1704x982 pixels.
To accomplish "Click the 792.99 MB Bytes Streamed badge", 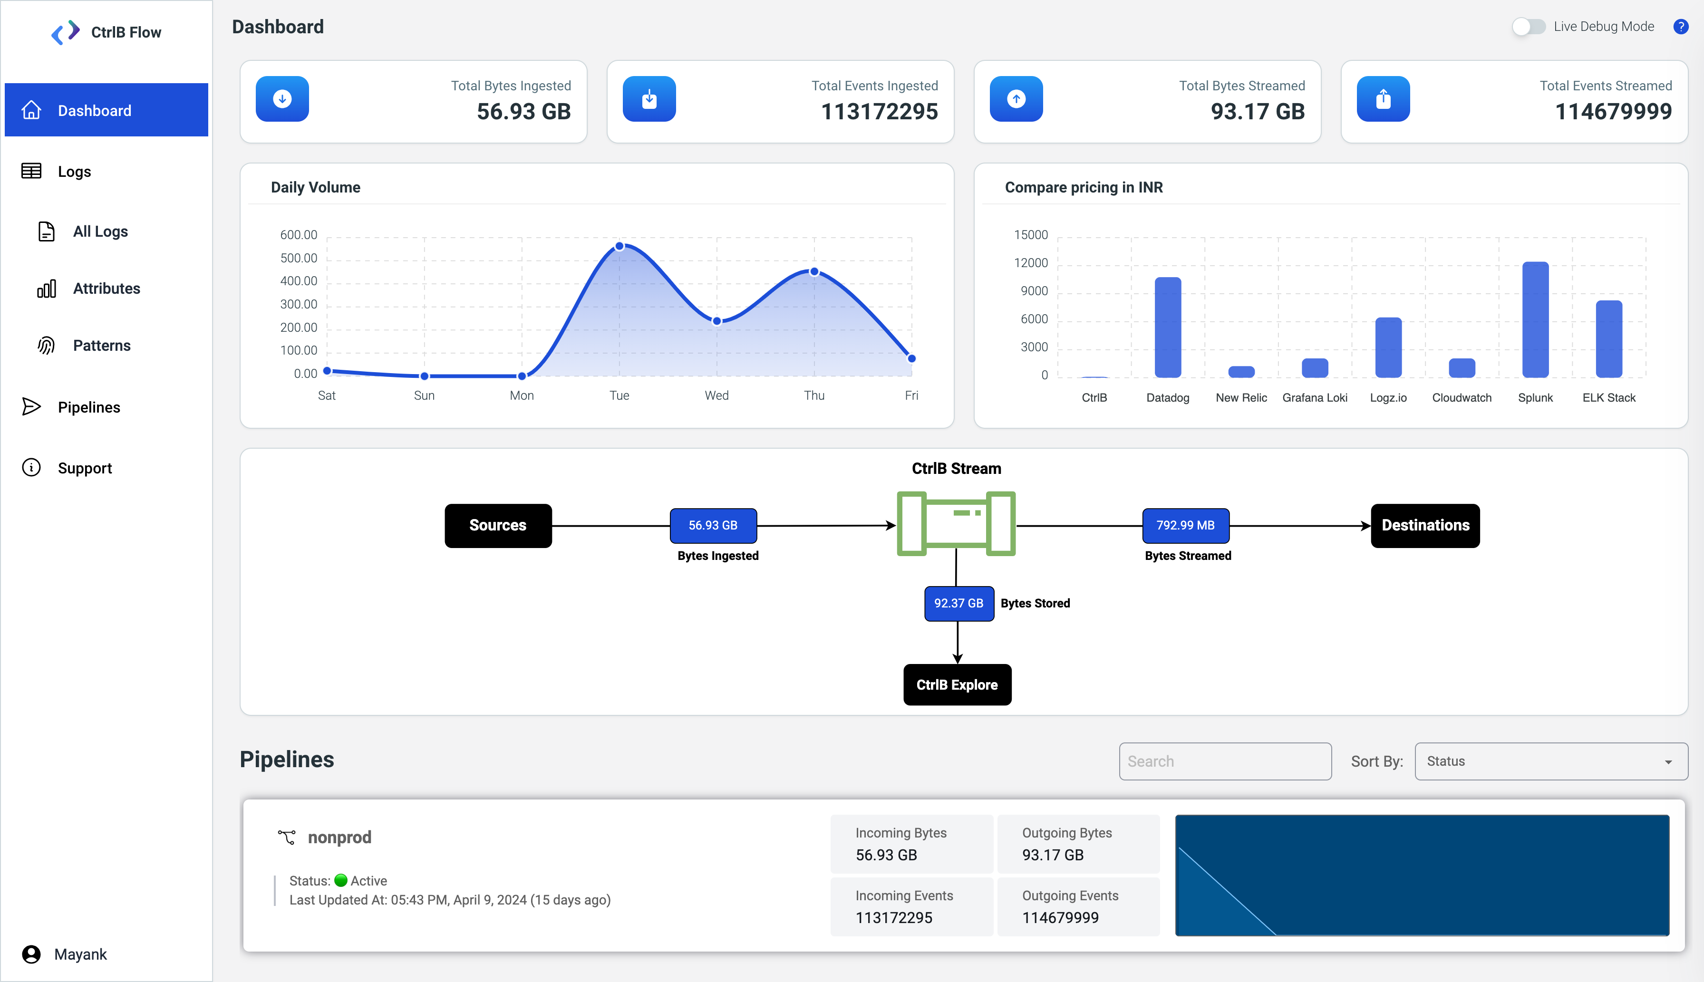I will coord(1185,525).
